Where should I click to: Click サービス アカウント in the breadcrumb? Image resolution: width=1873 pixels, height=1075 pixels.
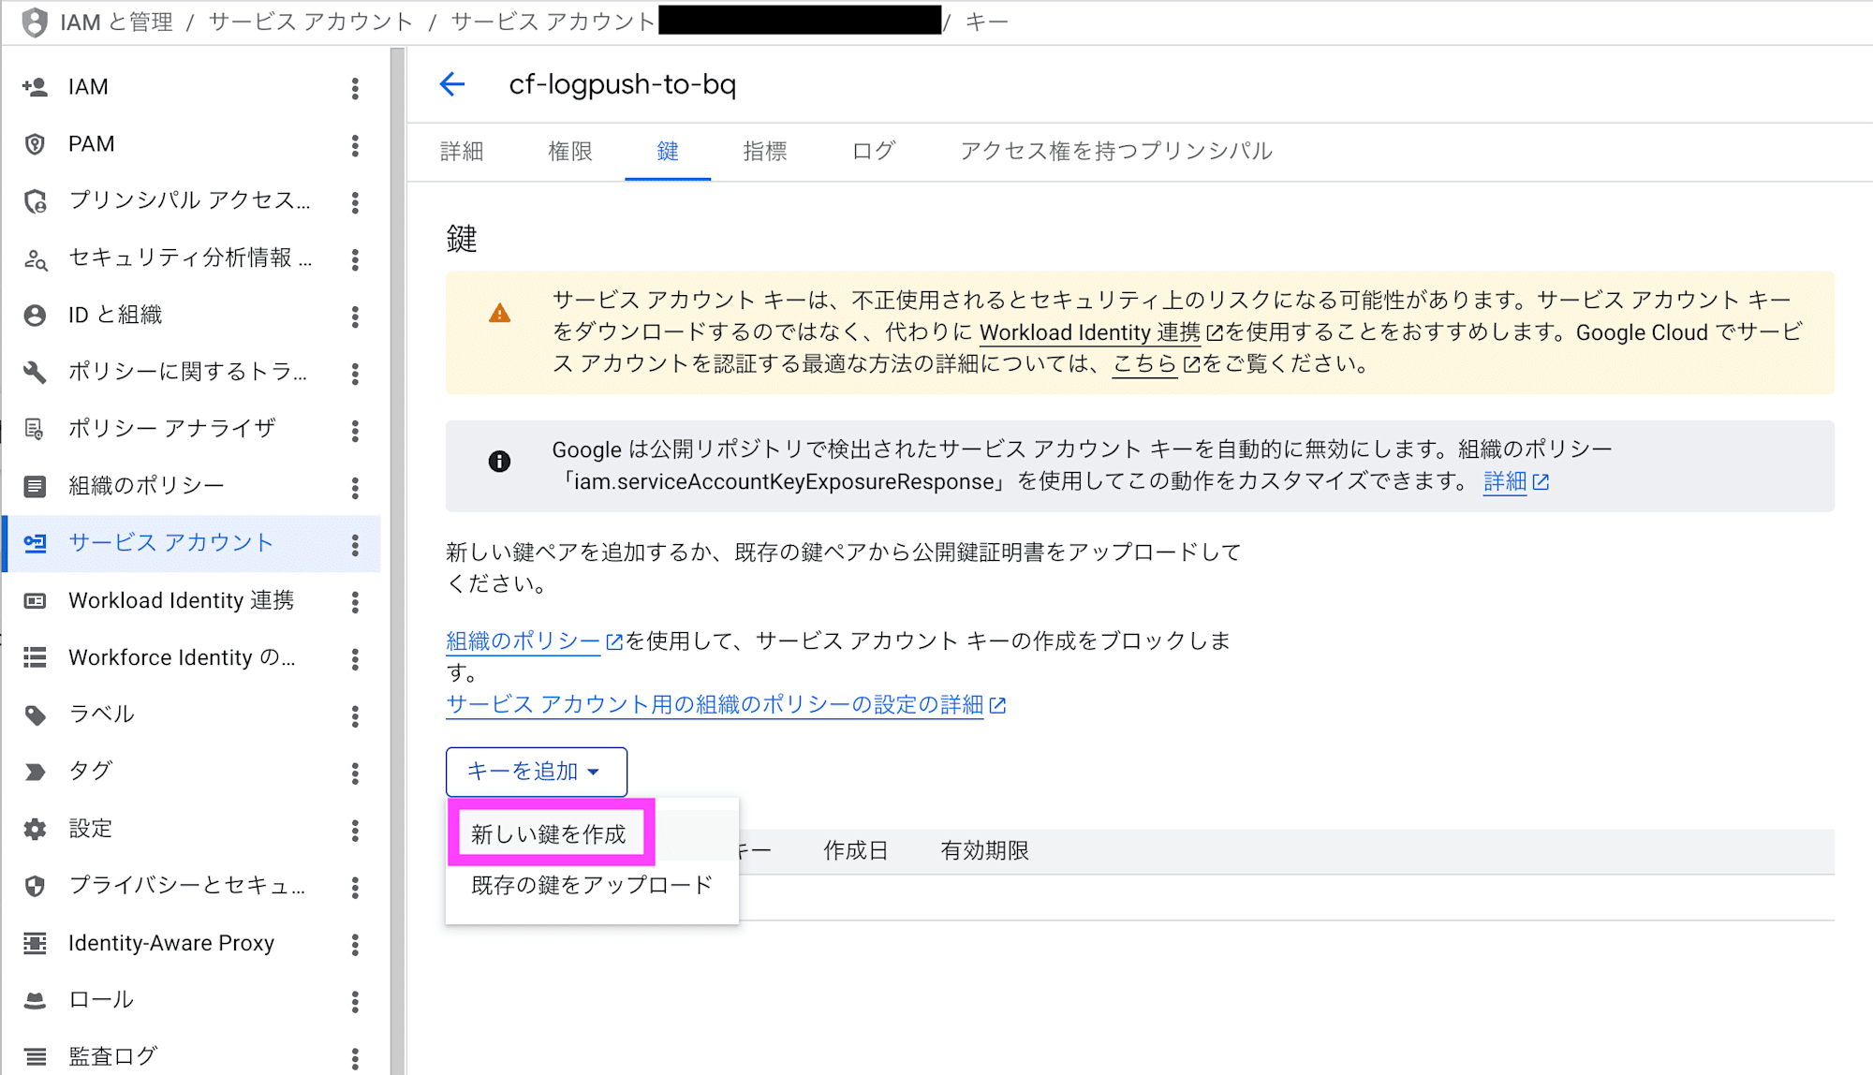coord(310,22)
